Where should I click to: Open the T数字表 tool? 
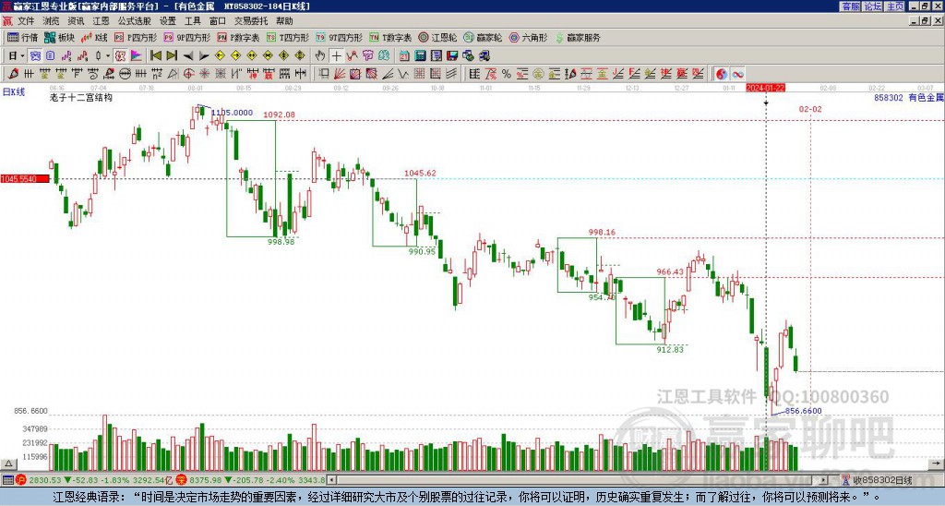(x=390, y=37)
